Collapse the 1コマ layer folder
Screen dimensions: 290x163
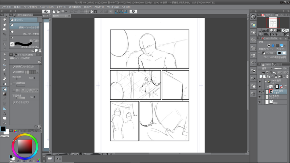[x=266, y=81]
